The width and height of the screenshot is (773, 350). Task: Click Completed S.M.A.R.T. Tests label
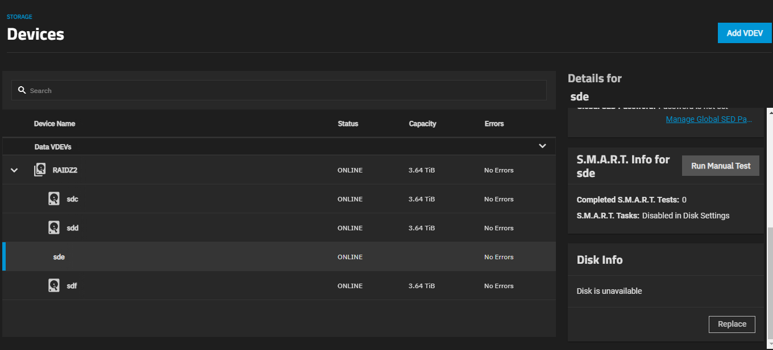(x=628, y=200)
